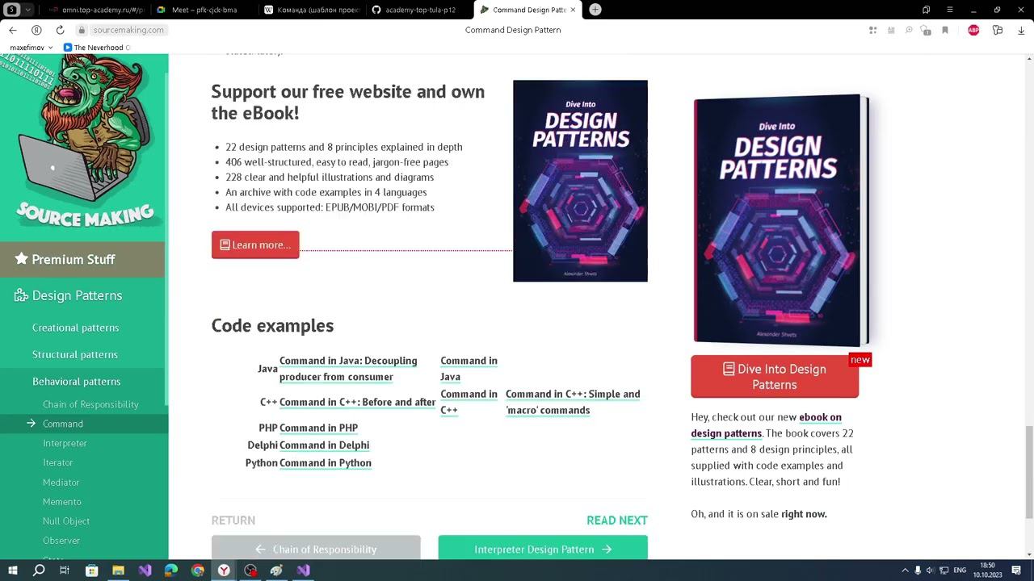This screenshot has width=1034, height=581.
Task: Select Iterator in sidebar
Action: 57,462
